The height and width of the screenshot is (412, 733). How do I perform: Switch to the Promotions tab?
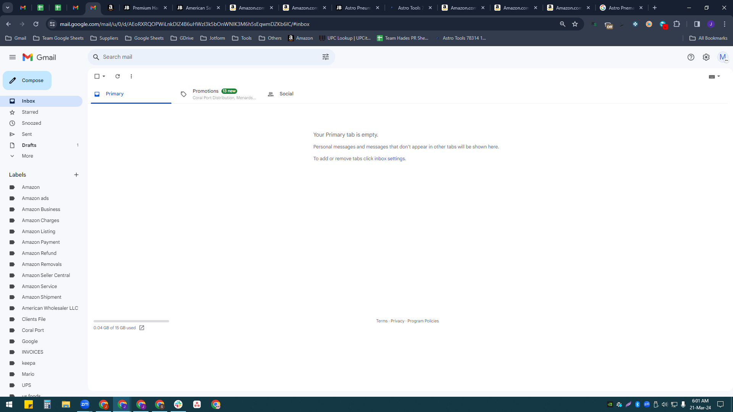(x=218, y=94)
